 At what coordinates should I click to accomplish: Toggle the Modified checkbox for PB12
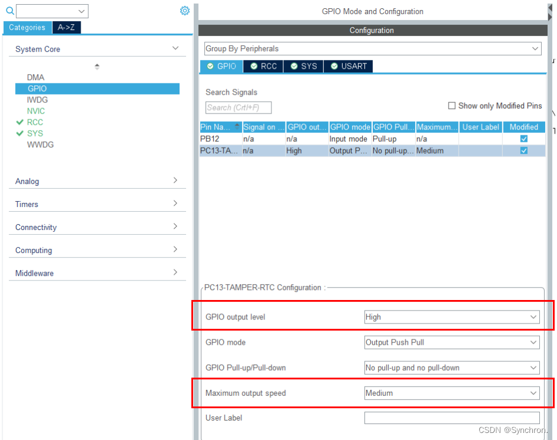(x=523, y=139)
